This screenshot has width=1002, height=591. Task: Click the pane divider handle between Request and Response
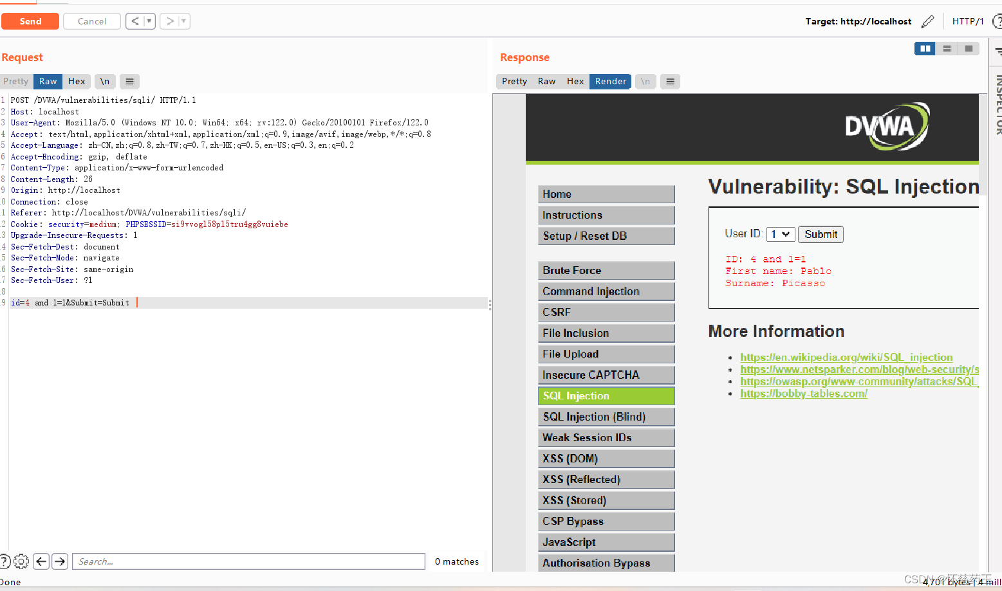490,305
